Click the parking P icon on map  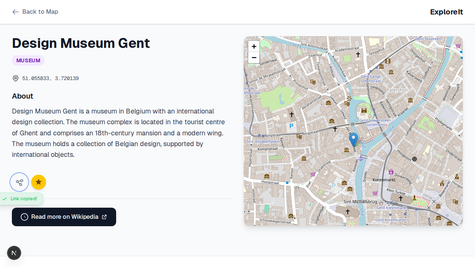[291, 126]
